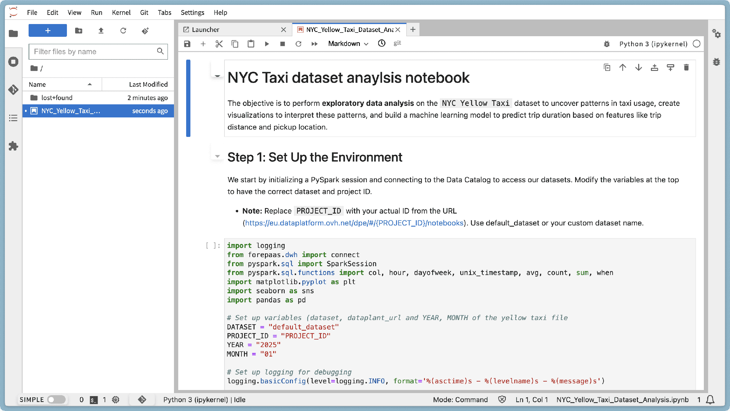
Task: Open the cell type Markdown dropdown
Action: click(x=348, y=44)
